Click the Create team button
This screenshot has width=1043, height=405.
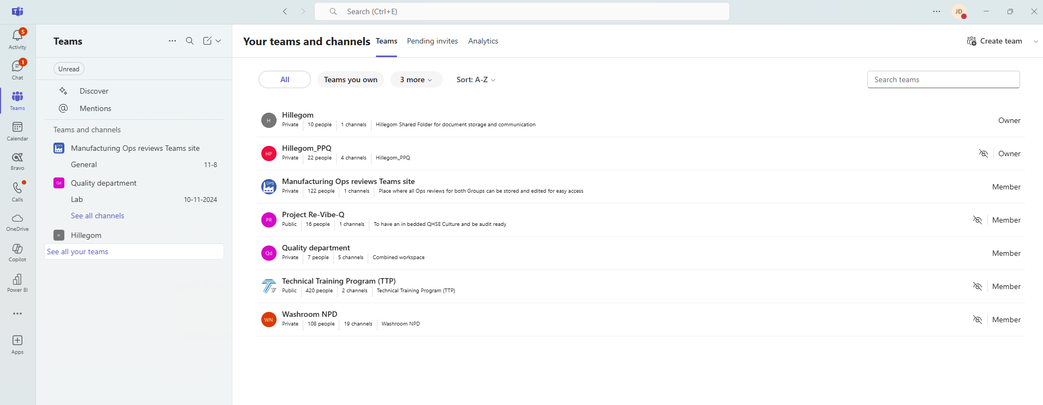click(994, 41)
